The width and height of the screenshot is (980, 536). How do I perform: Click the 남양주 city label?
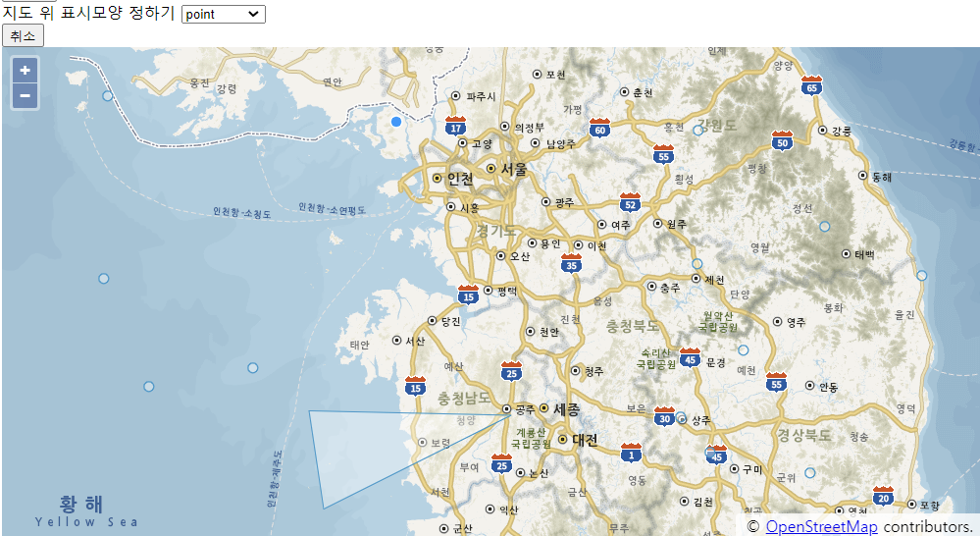560,144
